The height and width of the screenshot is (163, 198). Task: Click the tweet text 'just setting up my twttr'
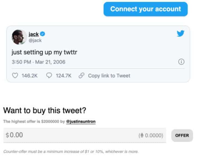pyautogui.click(x=44, y=52)
